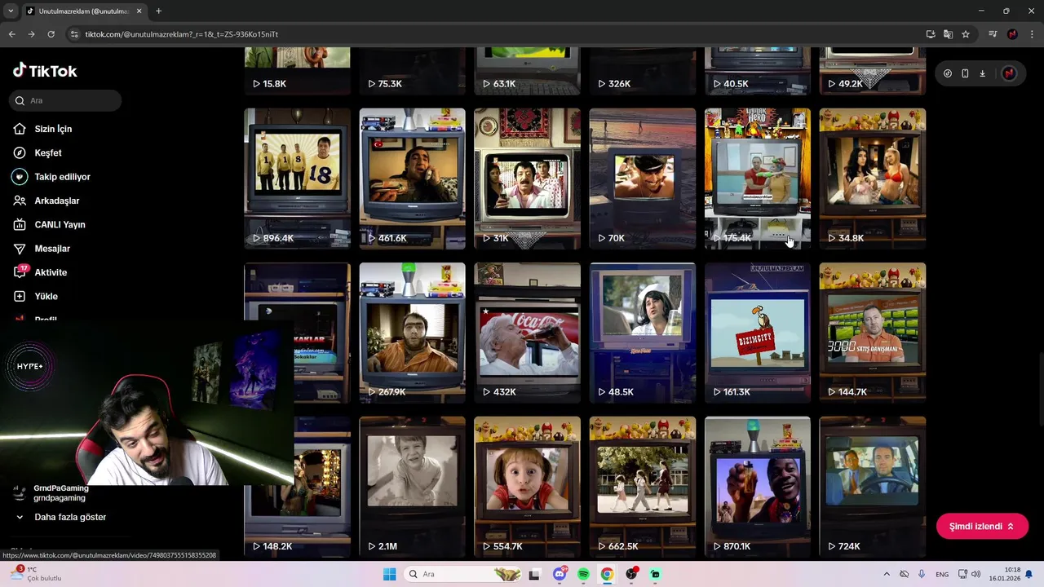Click the phone app icon in top-right pill

[965, 73]
